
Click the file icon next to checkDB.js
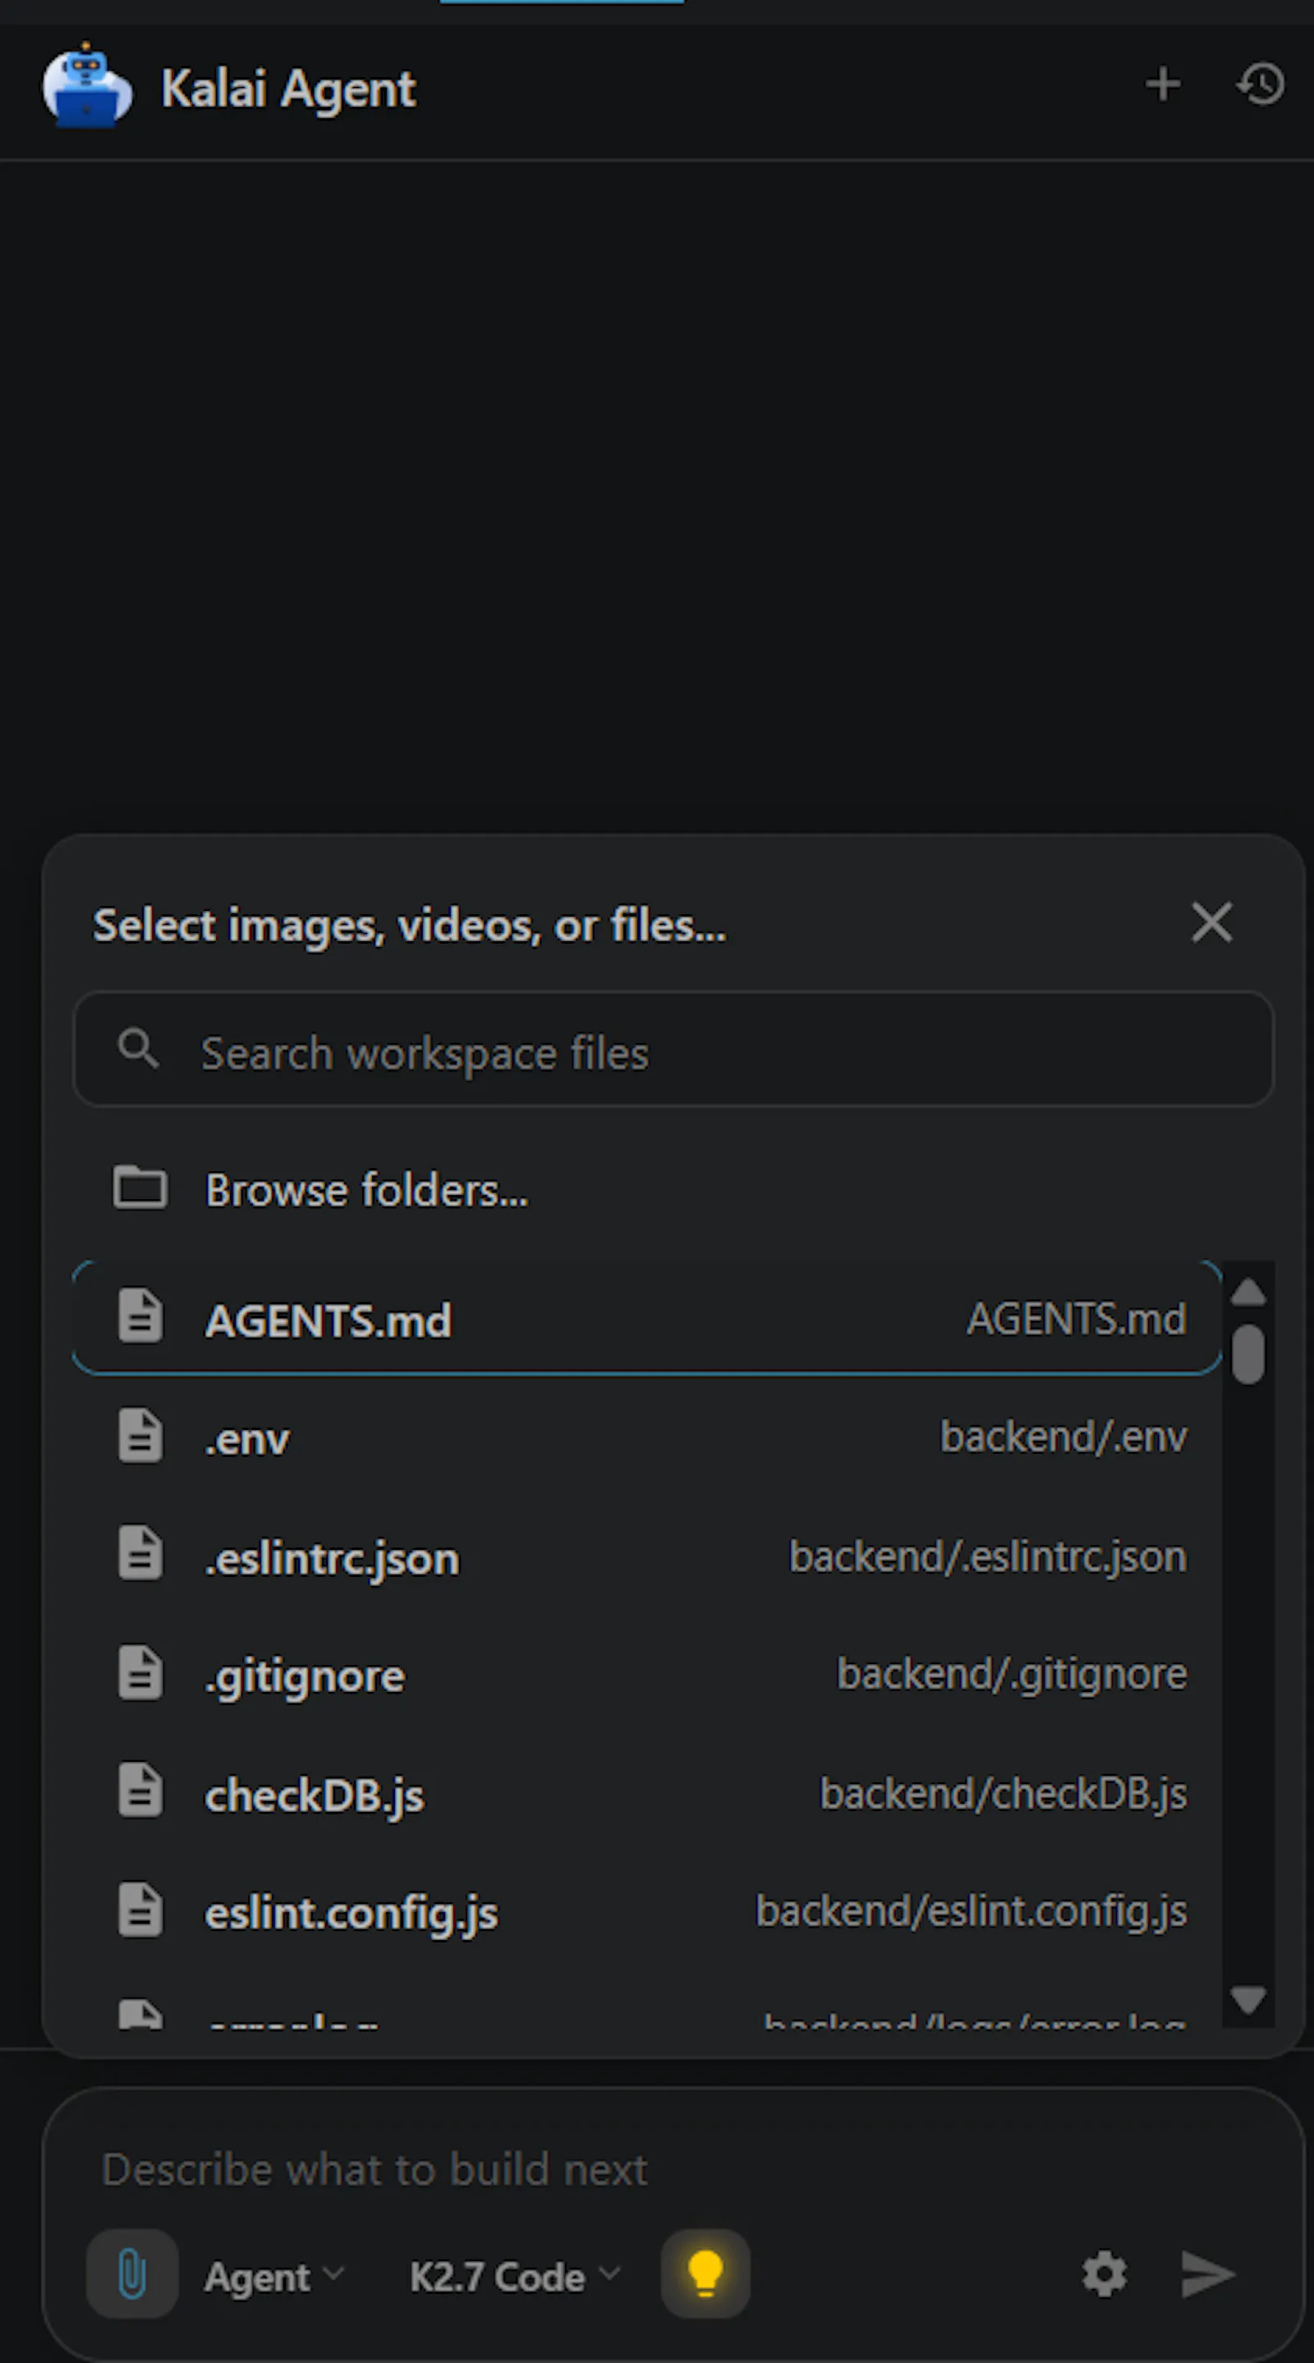140,1790
